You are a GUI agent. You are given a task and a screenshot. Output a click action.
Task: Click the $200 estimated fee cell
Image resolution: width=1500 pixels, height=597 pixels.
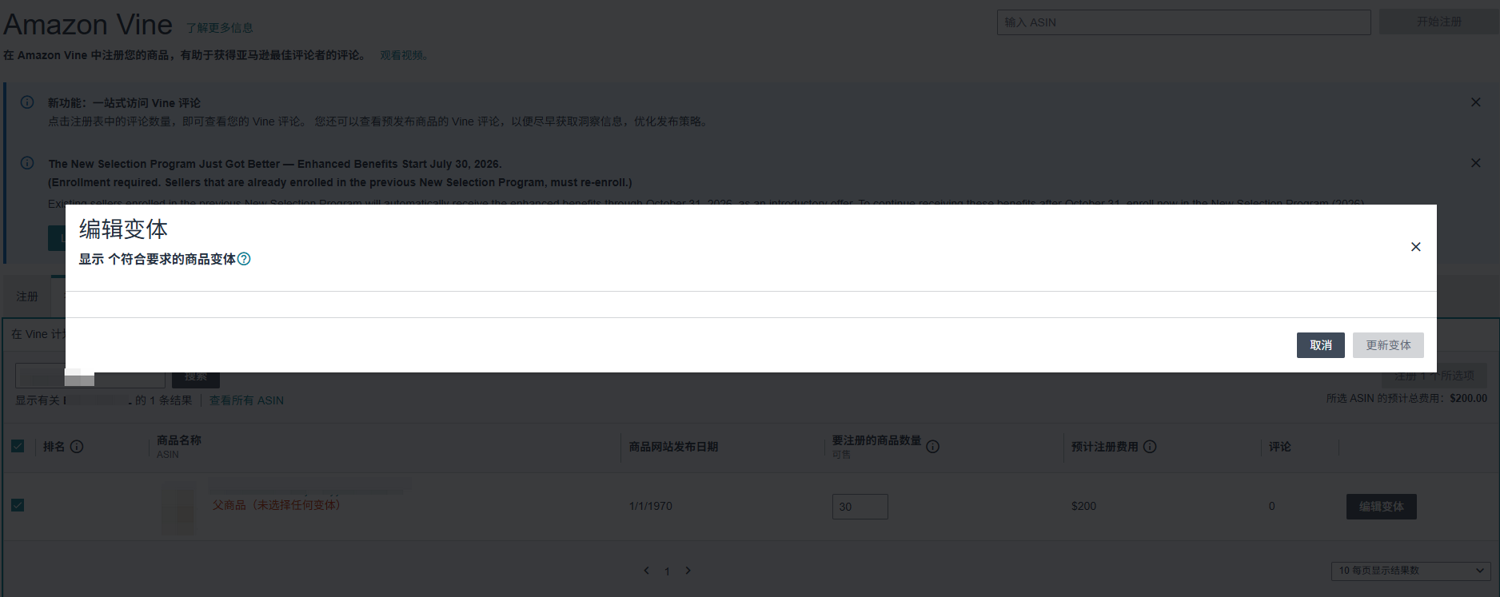point(1083,506)
